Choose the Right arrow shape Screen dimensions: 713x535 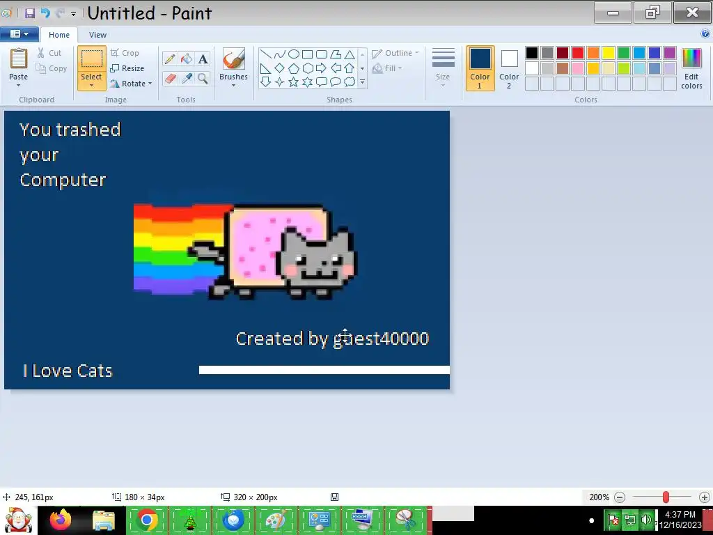click(322, 68)
